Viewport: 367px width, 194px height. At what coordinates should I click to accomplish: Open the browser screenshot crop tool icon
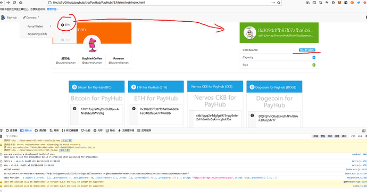(320, 3)
